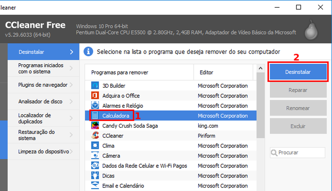332x191 pixels.
Task: Click chevron next to Analisador de disco
Action: pyautogui.click(x=71, y=102)
